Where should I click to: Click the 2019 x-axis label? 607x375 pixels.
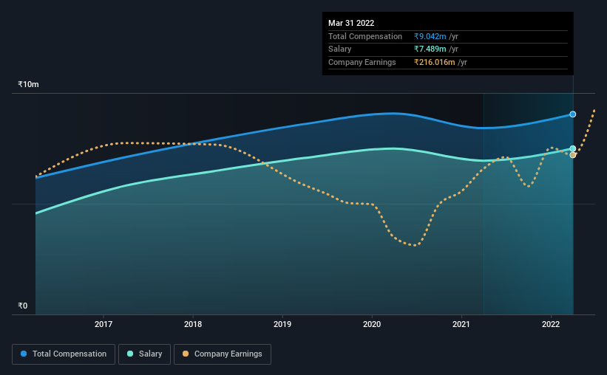282,324
